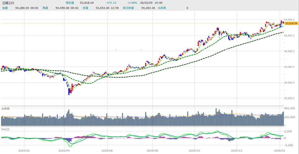Click the 30,000.0 price axis label
This screenshot has height=154, width=299.
click(x=291, y=98)
